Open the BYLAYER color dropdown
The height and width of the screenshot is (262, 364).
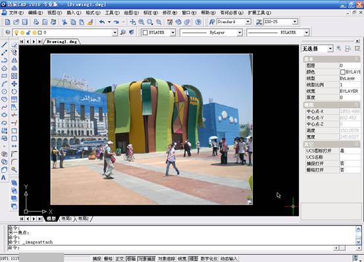pyautogui.click(x=172, y=32)
